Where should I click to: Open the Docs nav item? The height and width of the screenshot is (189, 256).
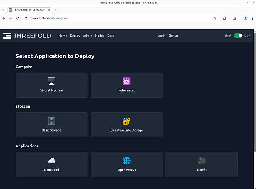(x=111, y=36)
